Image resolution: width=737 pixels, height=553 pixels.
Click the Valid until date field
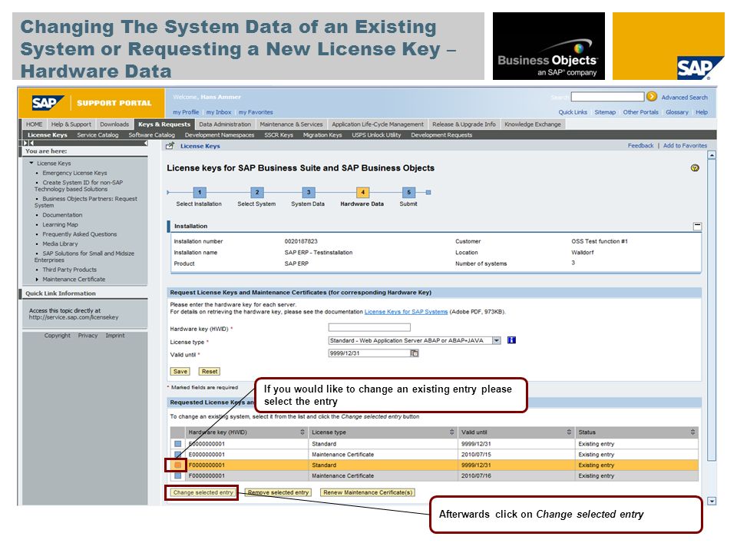pyautogui.click(x=369, y=353)
